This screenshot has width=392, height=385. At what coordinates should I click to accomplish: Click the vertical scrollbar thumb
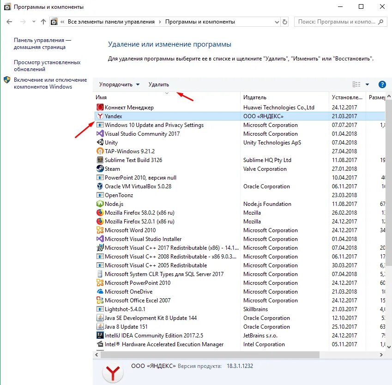[x=389, y=182]
